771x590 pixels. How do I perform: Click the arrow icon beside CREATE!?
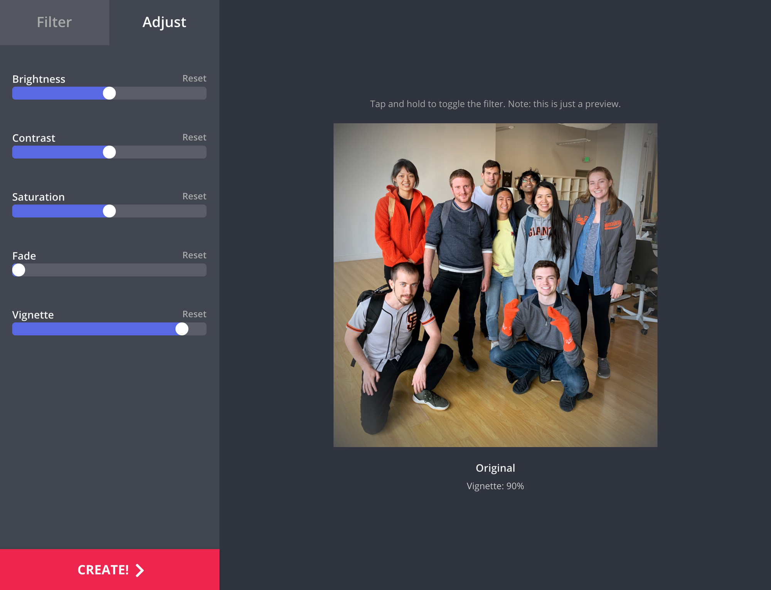click(140, 570)
